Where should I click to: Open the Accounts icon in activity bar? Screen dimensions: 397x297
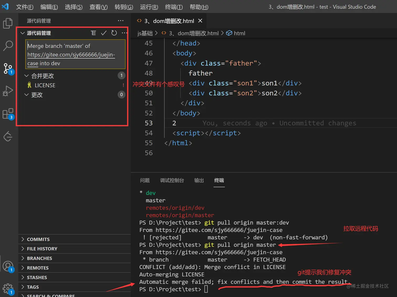click(8, 266)
